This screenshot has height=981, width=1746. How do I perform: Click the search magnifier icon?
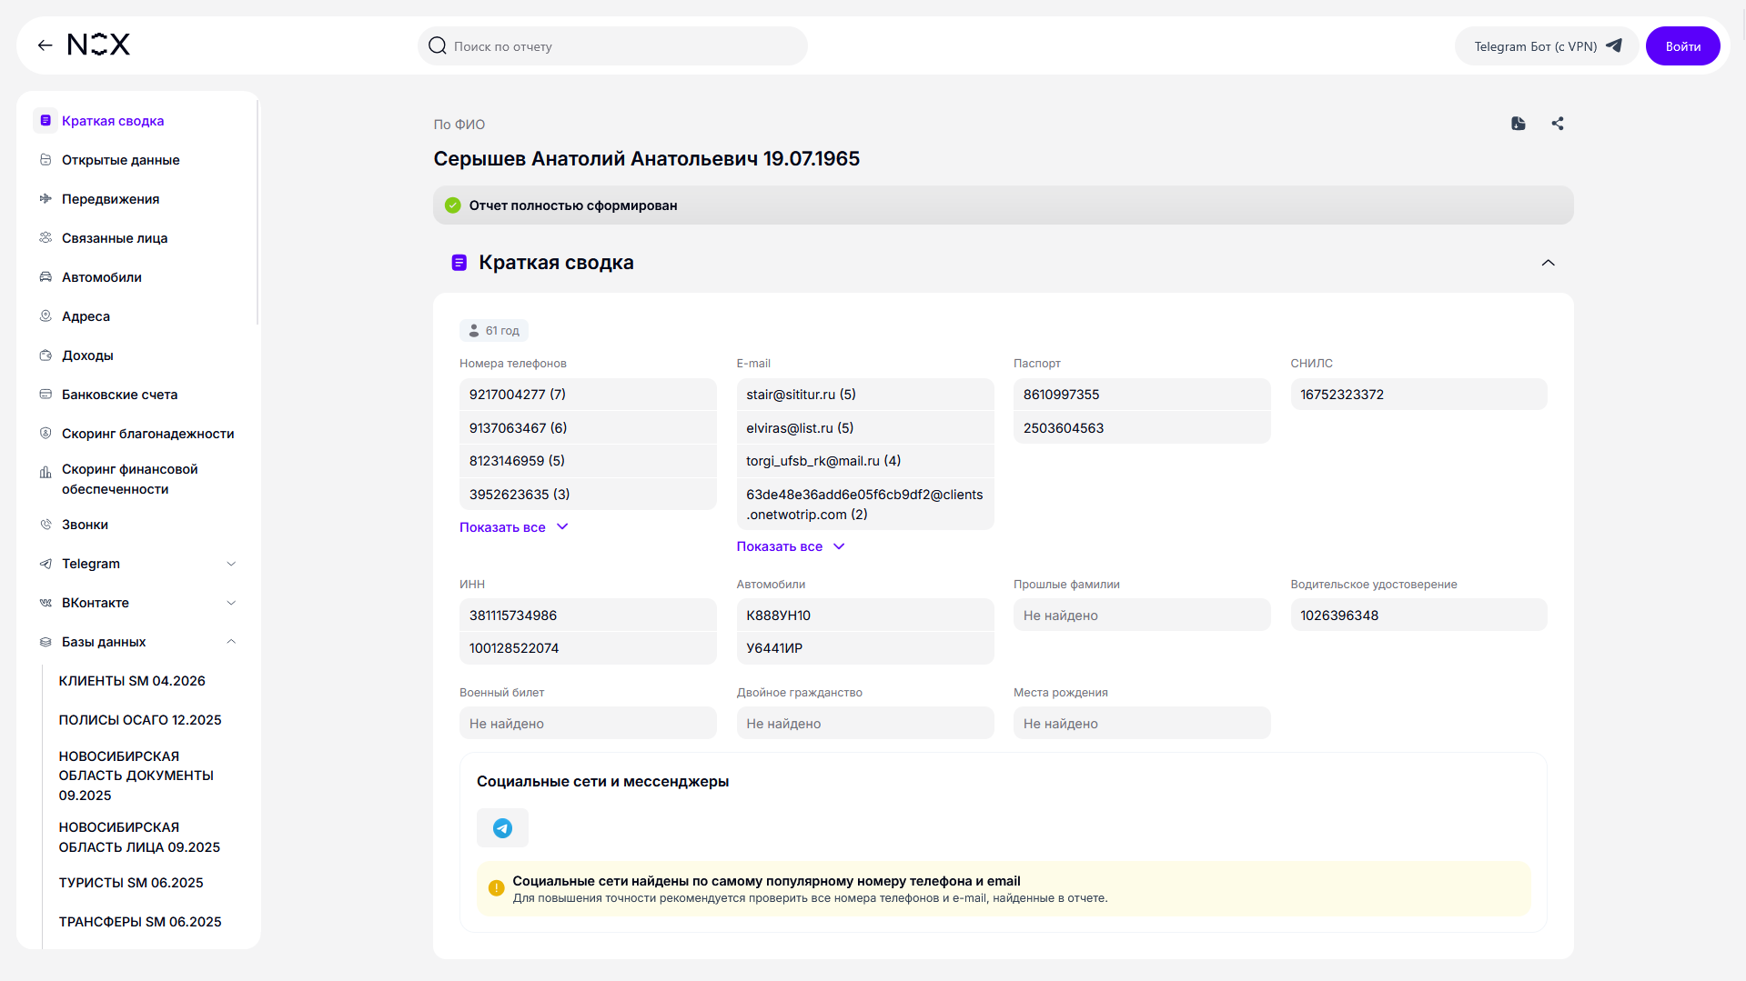click(437, 45)
